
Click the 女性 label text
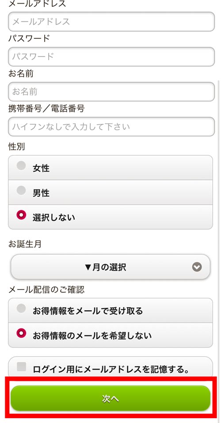(x=41, y=168)
